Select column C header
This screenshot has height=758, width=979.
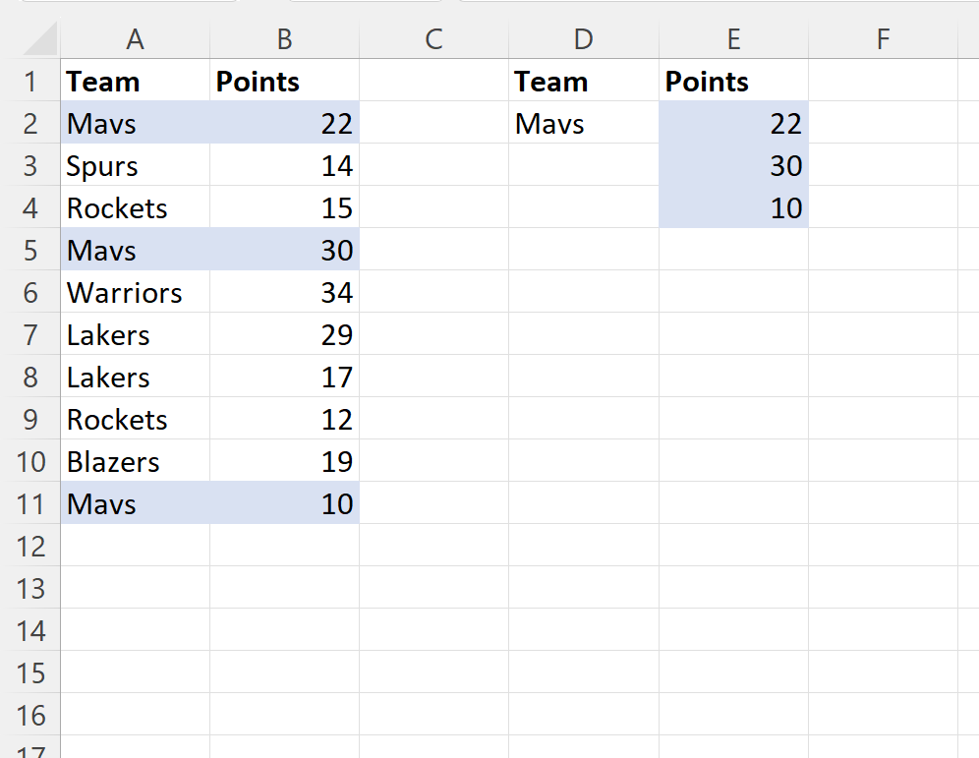click(x=433, y=39)
